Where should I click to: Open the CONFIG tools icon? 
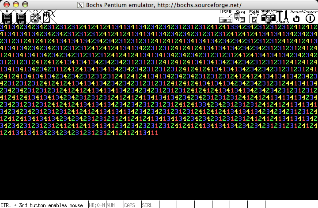[282, 17]
